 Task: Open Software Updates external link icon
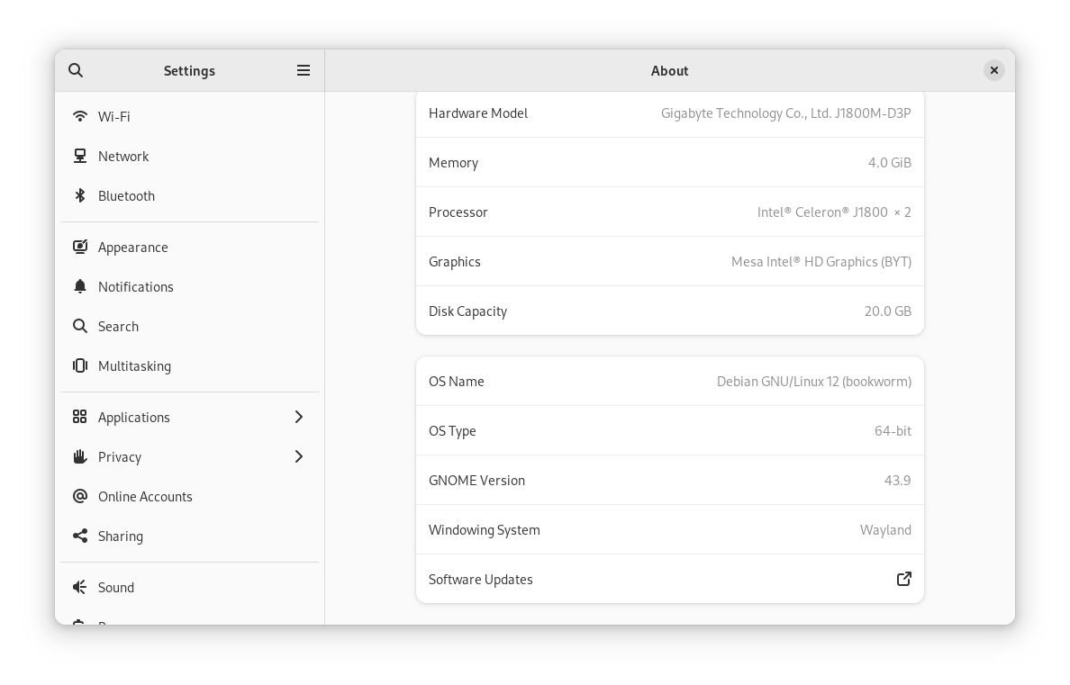903,579
